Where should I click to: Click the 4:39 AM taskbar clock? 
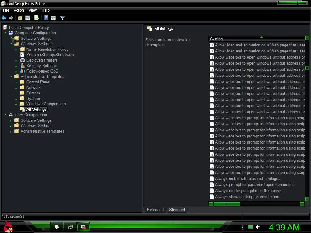pos(284,227)
